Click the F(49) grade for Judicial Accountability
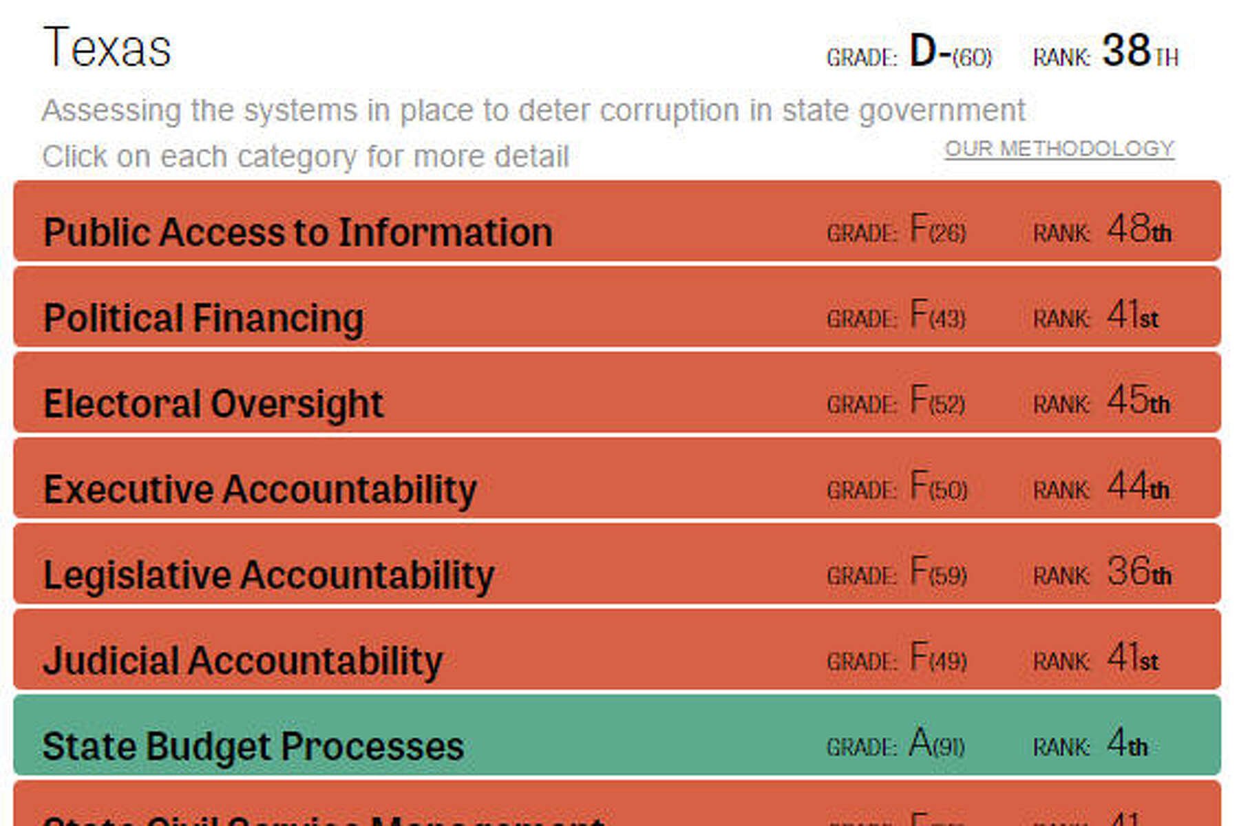Image resolution: width=1239 pixels, height=826 pixels. pyautogui.click(x=938, y=657)
